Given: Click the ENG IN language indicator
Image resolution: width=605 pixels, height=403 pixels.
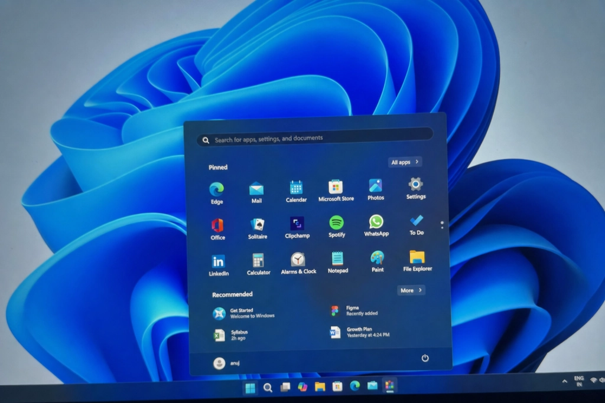Looking at the screenshot, I should [x=579, y=381].
